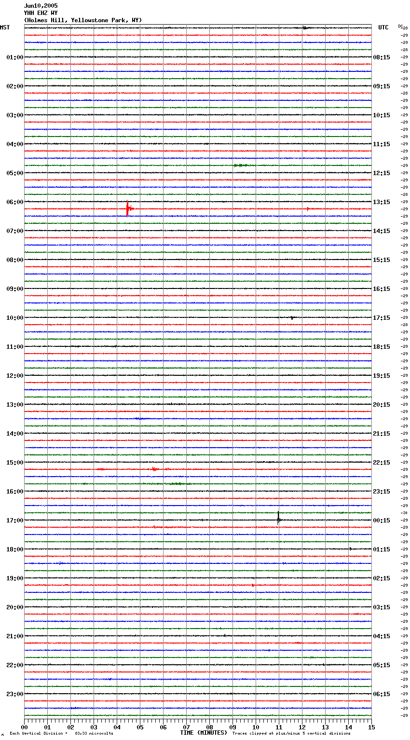
Task: Click the 00:15 UTC time label
Action: (382, 521)
